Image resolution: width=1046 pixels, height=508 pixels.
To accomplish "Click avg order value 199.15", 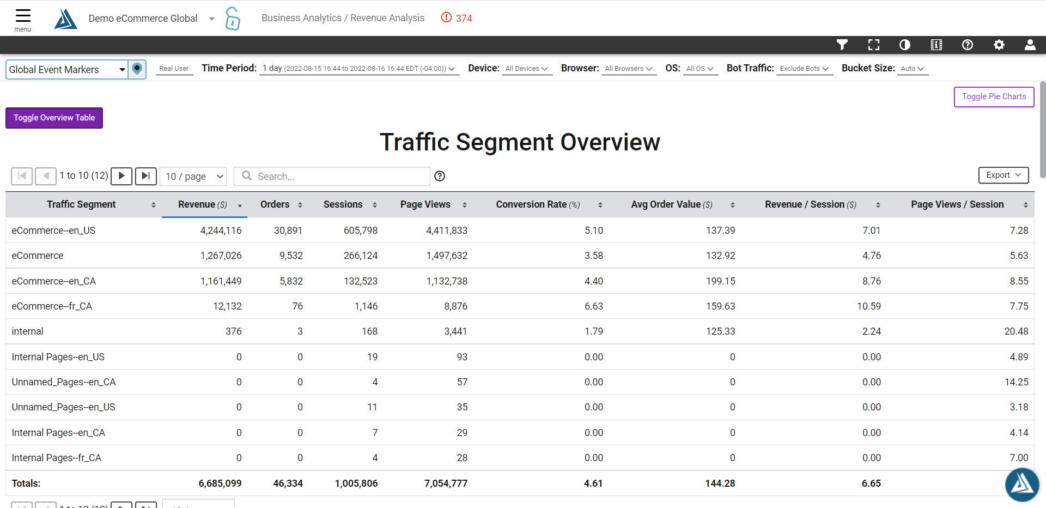I will pos(721,281).
